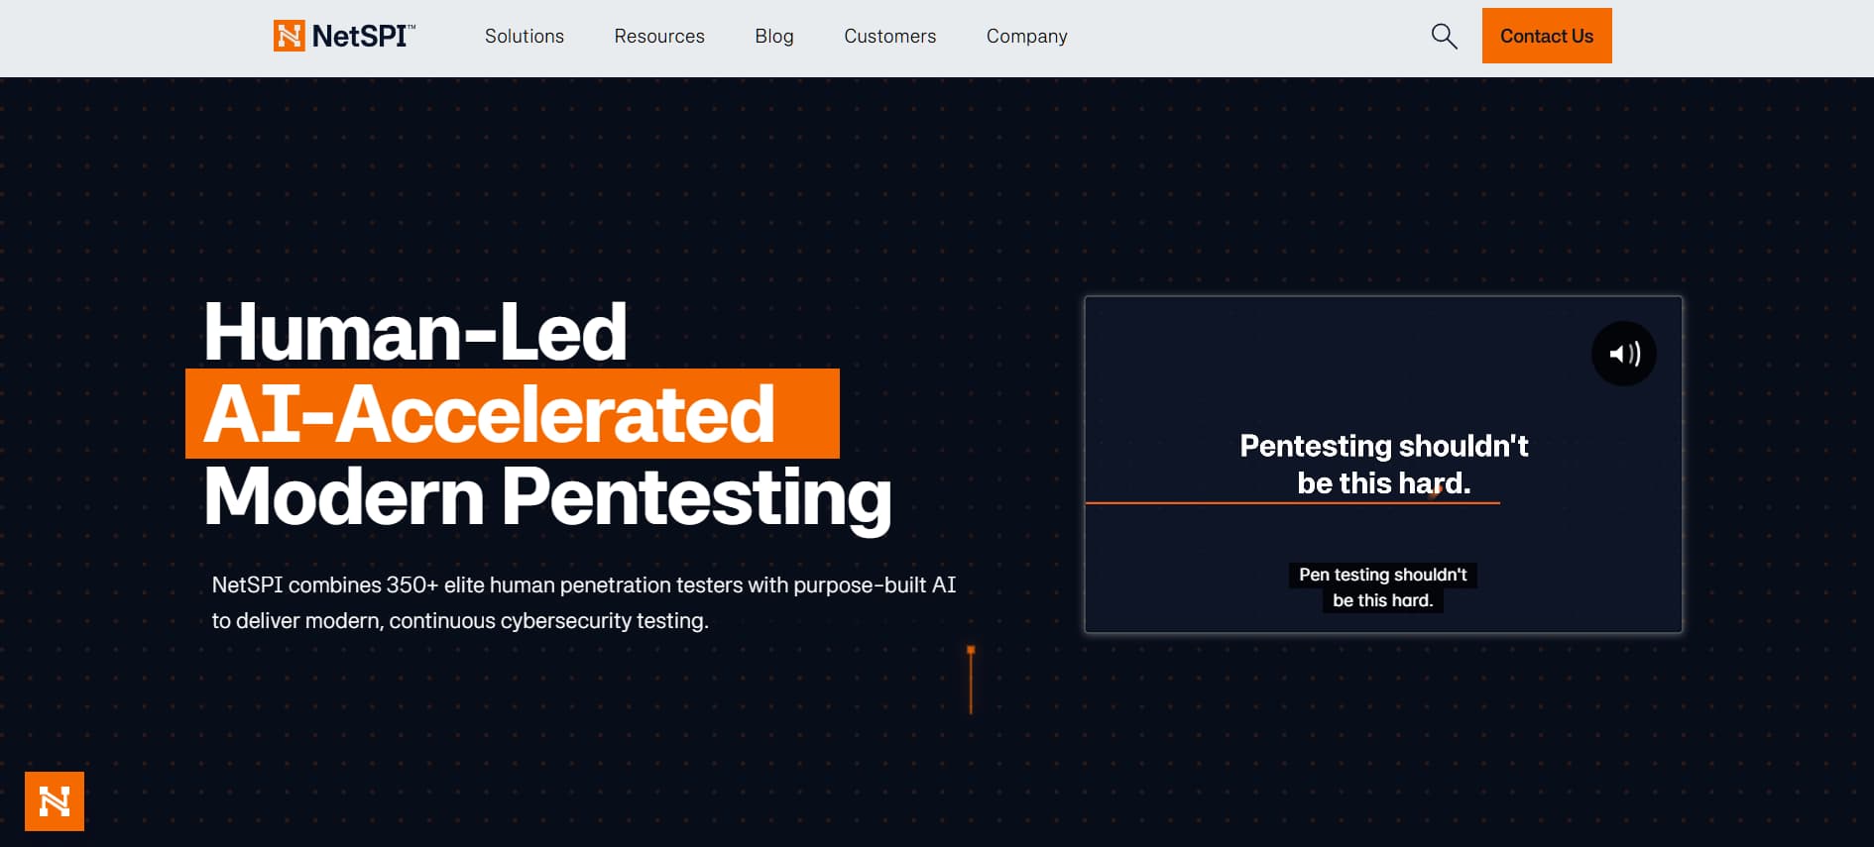Click the Contact Us button

1547,36
